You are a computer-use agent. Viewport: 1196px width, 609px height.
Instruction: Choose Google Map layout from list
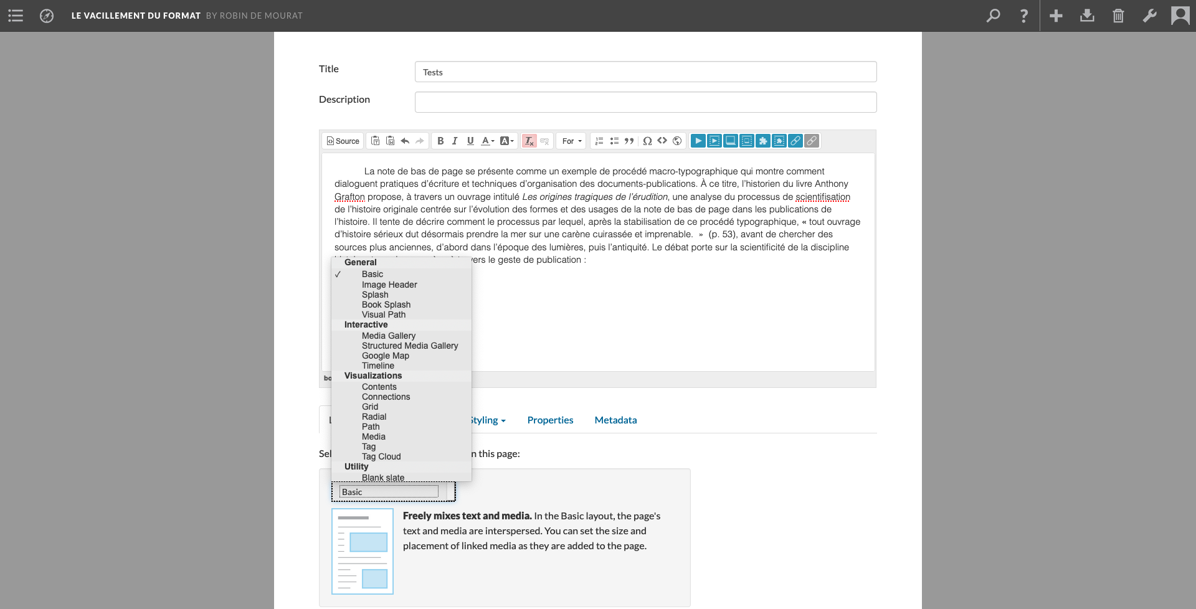pos(385,356)
